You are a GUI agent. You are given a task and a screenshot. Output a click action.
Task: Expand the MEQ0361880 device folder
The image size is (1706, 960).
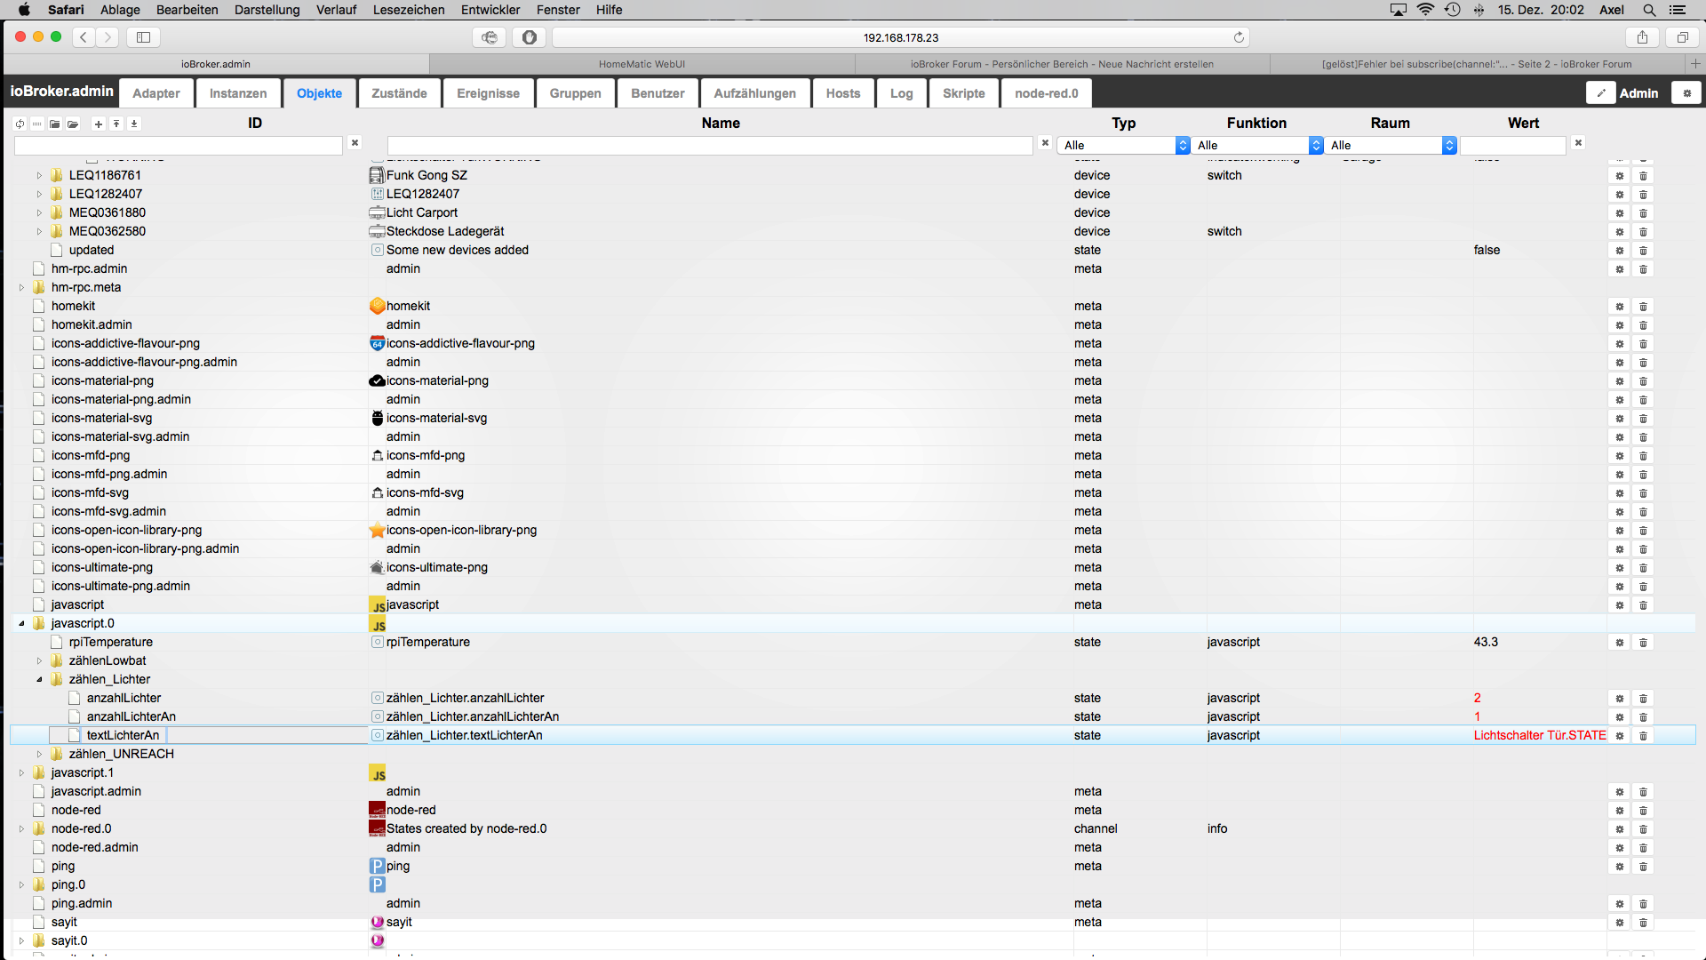(39, 213)
